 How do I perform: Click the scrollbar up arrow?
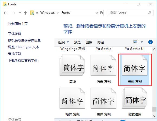154,49
